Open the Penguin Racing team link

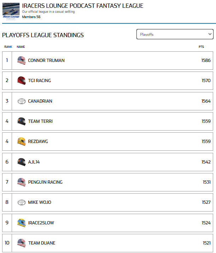click(45, 182)
